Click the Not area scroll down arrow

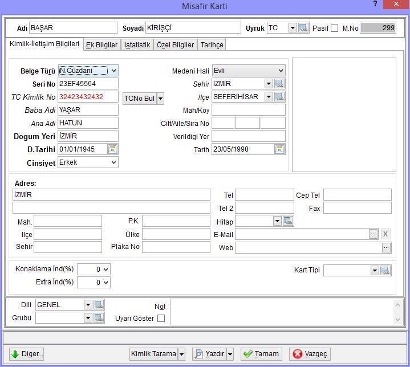click(x=397, y=320)
